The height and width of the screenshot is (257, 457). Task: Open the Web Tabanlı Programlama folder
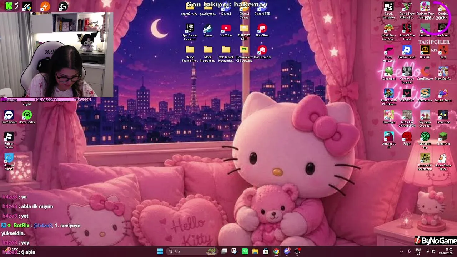(226, 54)
